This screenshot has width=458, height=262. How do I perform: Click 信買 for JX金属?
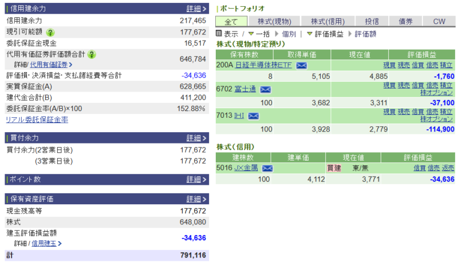(x=420, y=168)
